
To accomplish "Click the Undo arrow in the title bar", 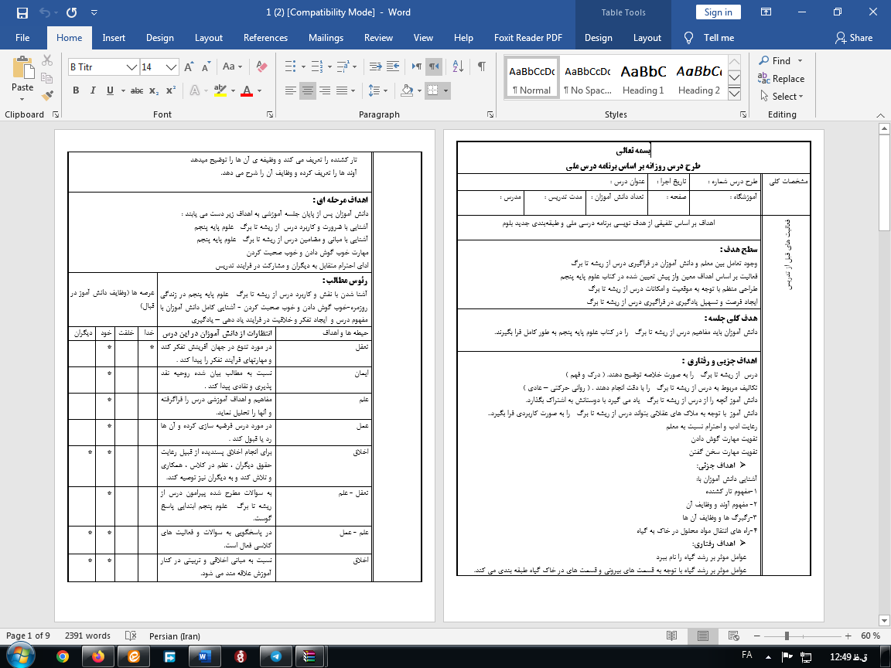I will pyautogui.click(x=45, y=12).
